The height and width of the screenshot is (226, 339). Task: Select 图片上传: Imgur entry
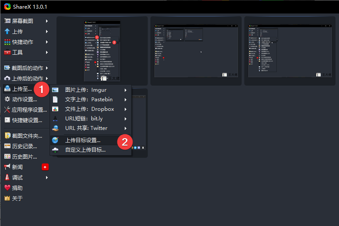click(x=90, y=90)
